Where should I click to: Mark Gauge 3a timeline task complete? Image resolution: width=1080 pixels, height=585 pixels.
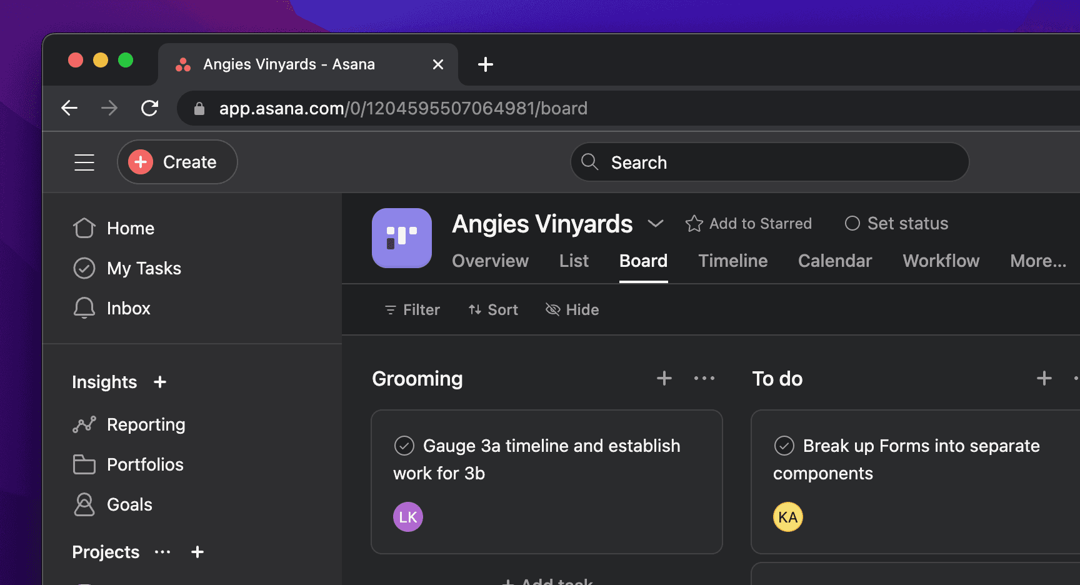click(x=404, y=446)
